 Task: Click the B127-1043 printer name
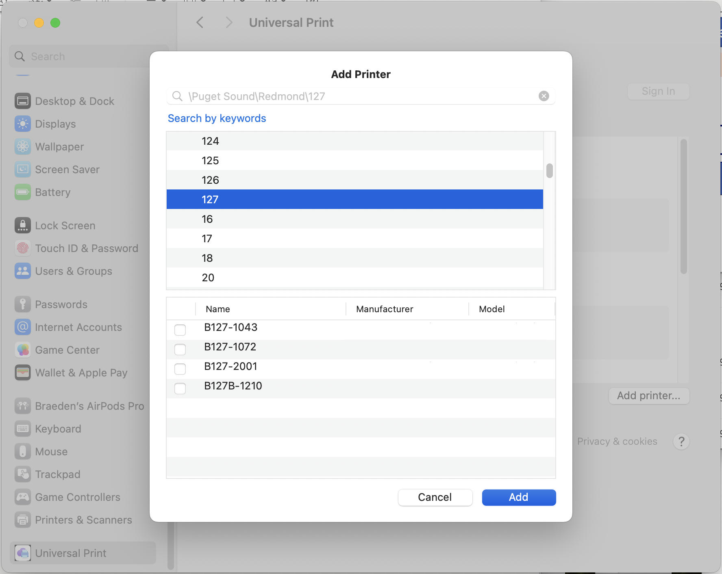click(x=231, y=327)
